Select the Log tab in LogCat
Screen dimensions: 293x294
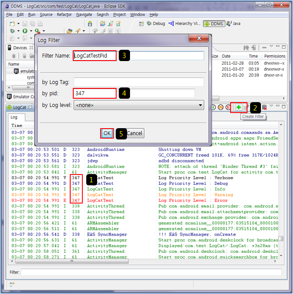[x=14, y=117]
